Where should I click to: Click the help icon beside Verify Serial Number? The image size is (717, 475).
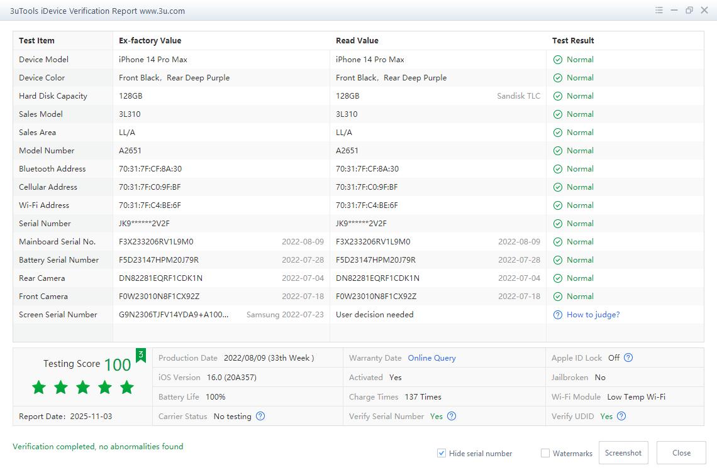click(452, 416)
